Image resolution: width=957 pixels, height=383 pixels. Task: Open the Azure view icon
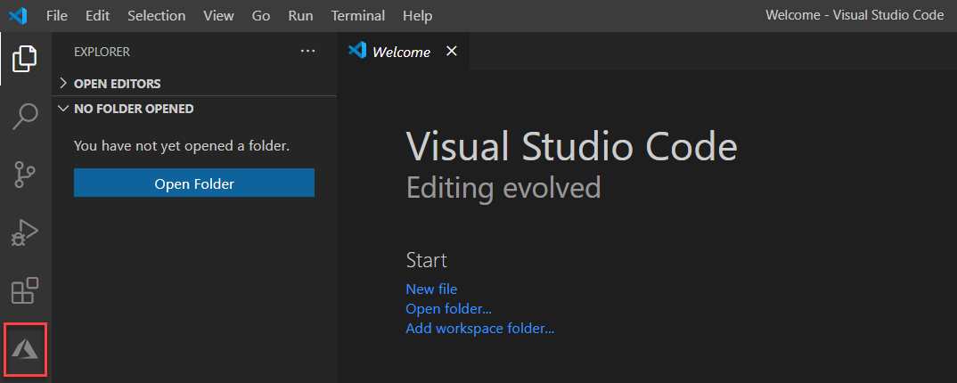click(25, 349)
